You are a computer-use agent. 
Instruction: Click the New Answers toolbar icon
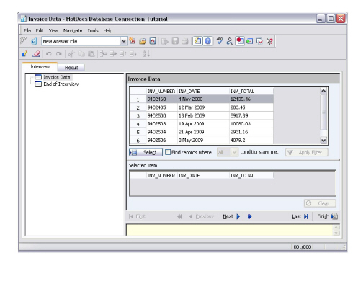point(133,41)
